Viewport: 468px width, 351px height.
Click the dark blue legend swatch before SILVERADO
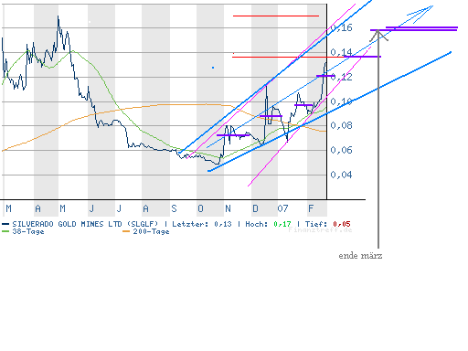pyautogui.click(x=5, y=224)
